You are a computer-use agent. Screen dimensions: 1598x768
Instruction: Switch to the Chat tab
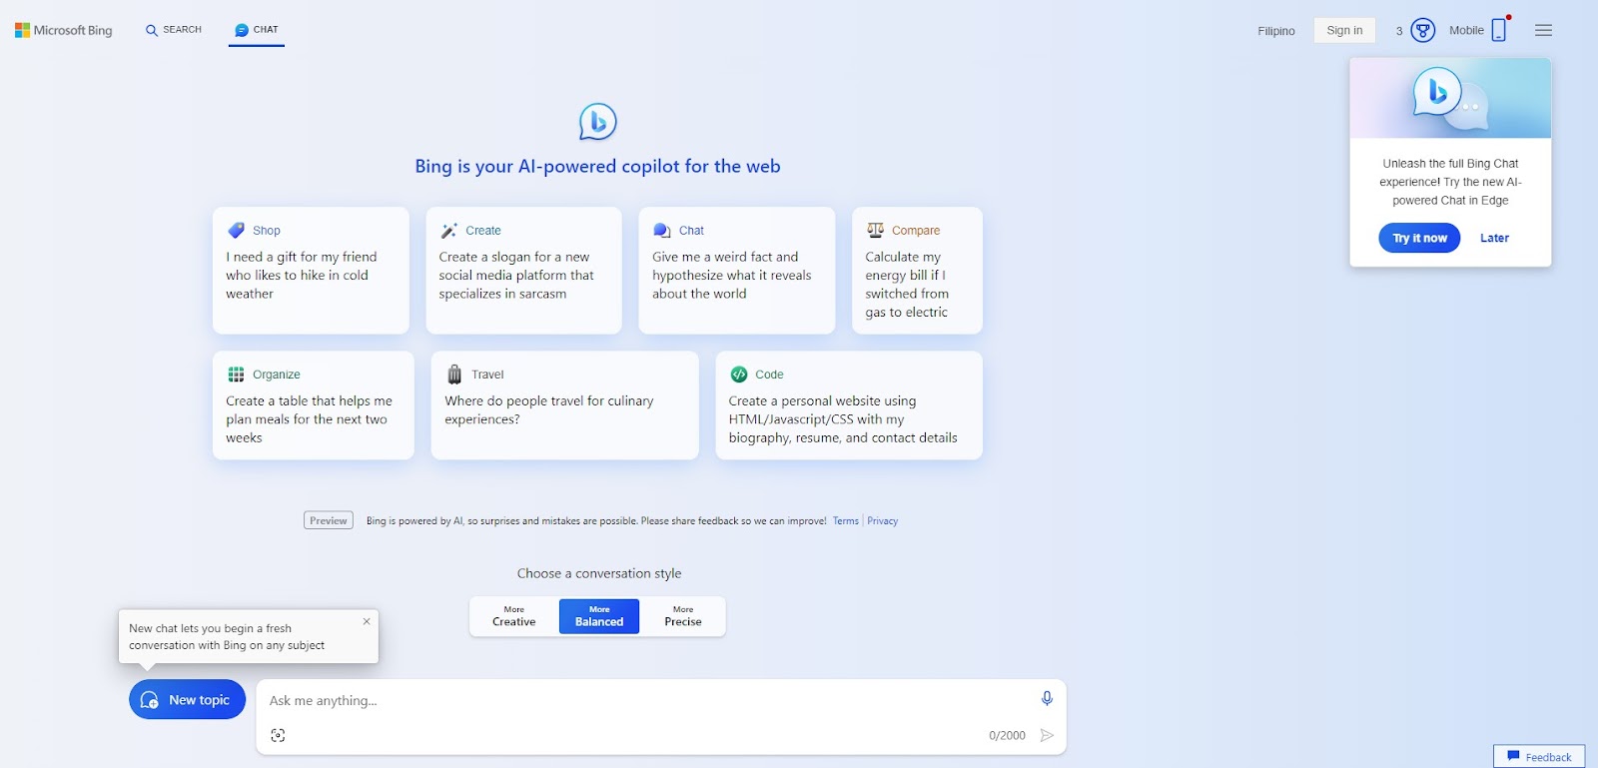click(x=257, y=30)
